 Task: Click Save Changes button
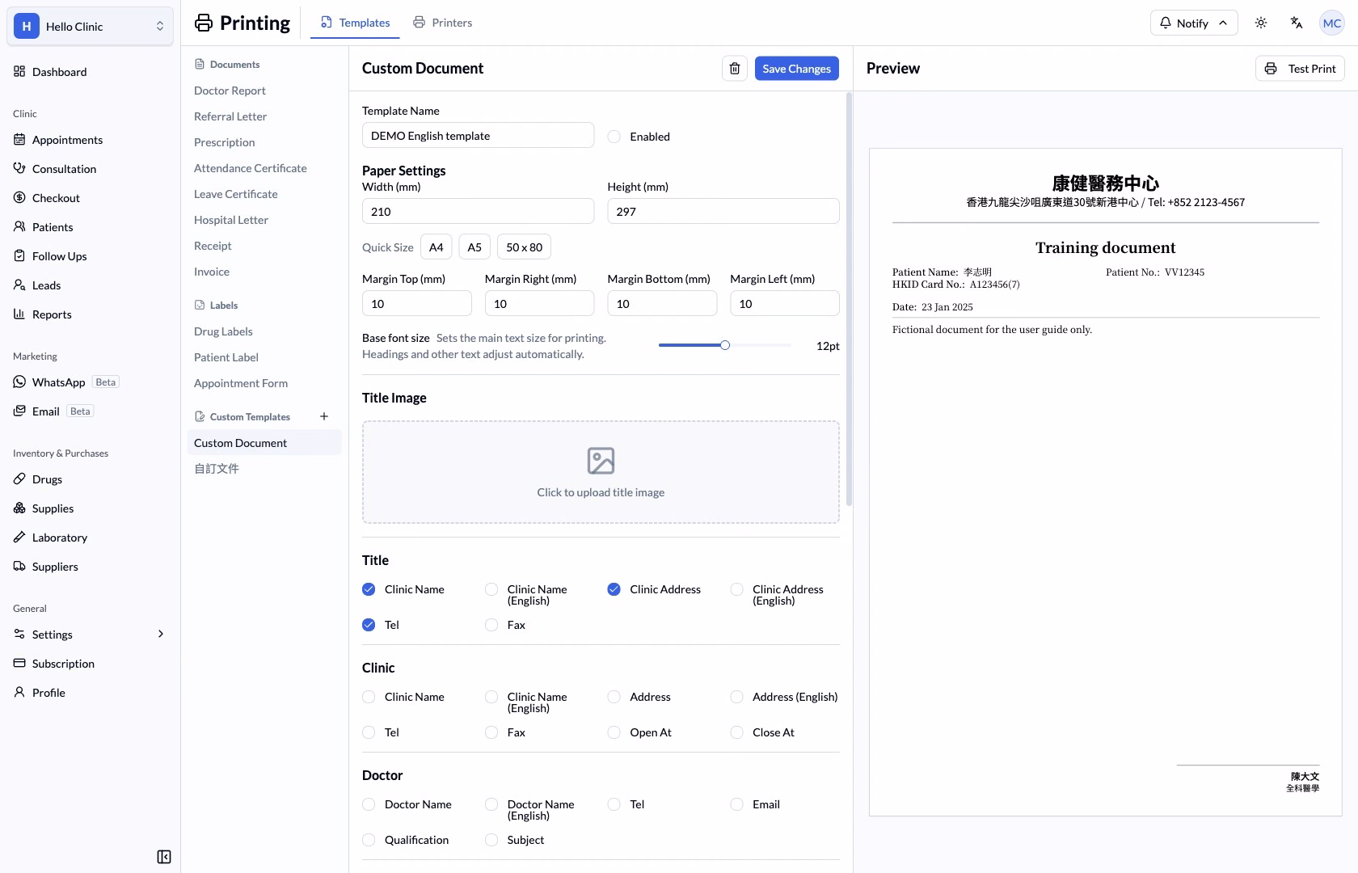click(x=796, y=69)
